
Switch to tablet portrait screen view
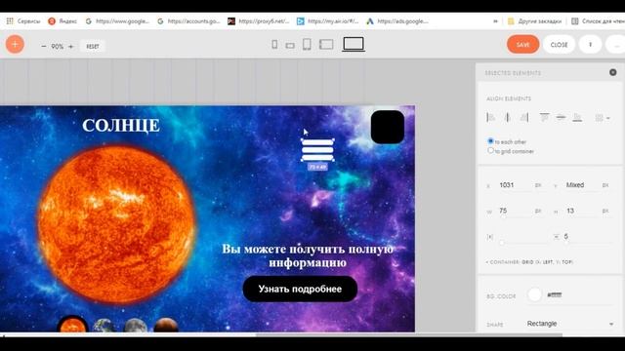[x=307, y=44]
